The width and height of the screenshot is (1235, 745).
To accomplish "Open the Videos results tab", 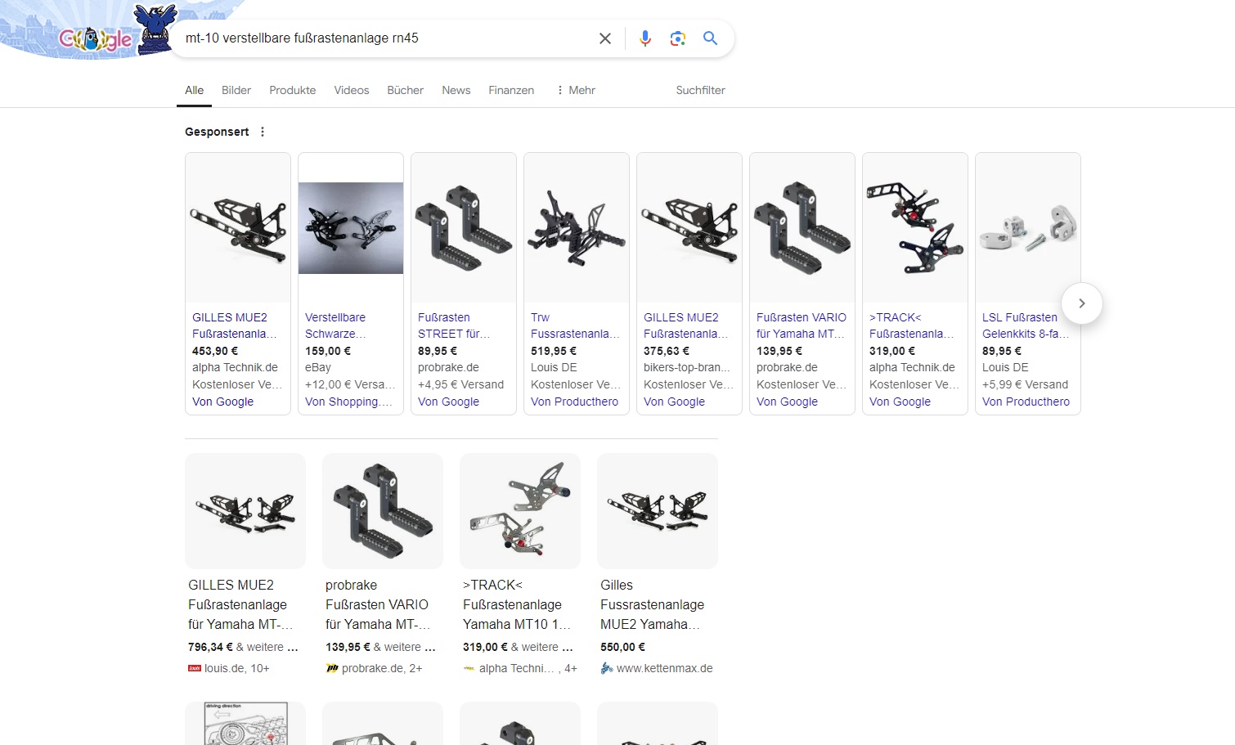I will 351,90.
